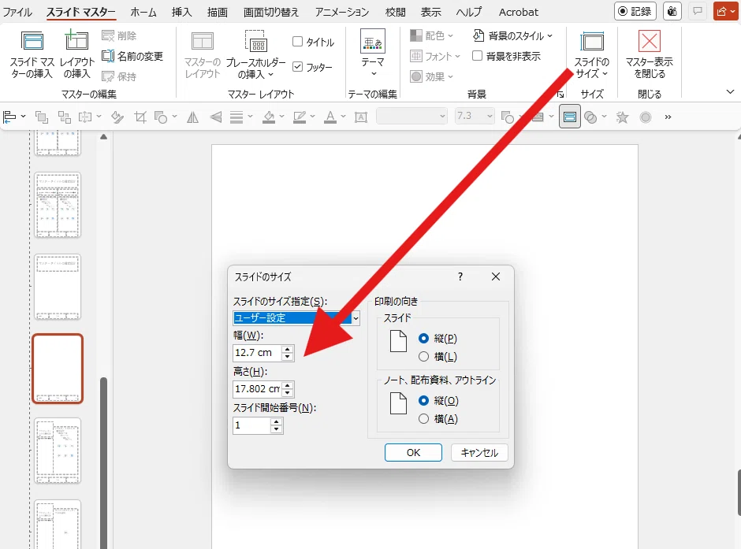Viewport: 741px width, 549px height.
Task: Open the Draw (描画) tab
Action: coord(218,12)
